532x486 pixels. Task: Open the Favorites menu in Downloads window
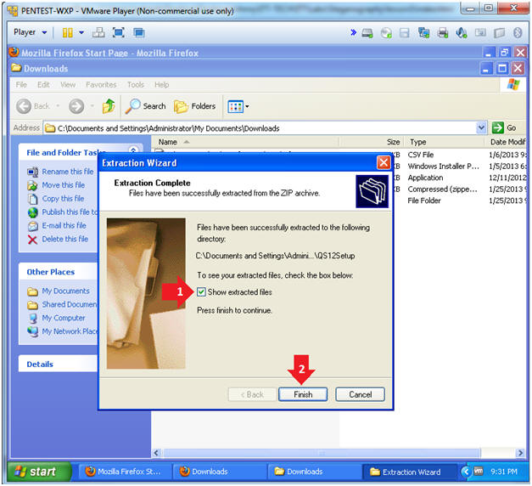coord(101,85)
